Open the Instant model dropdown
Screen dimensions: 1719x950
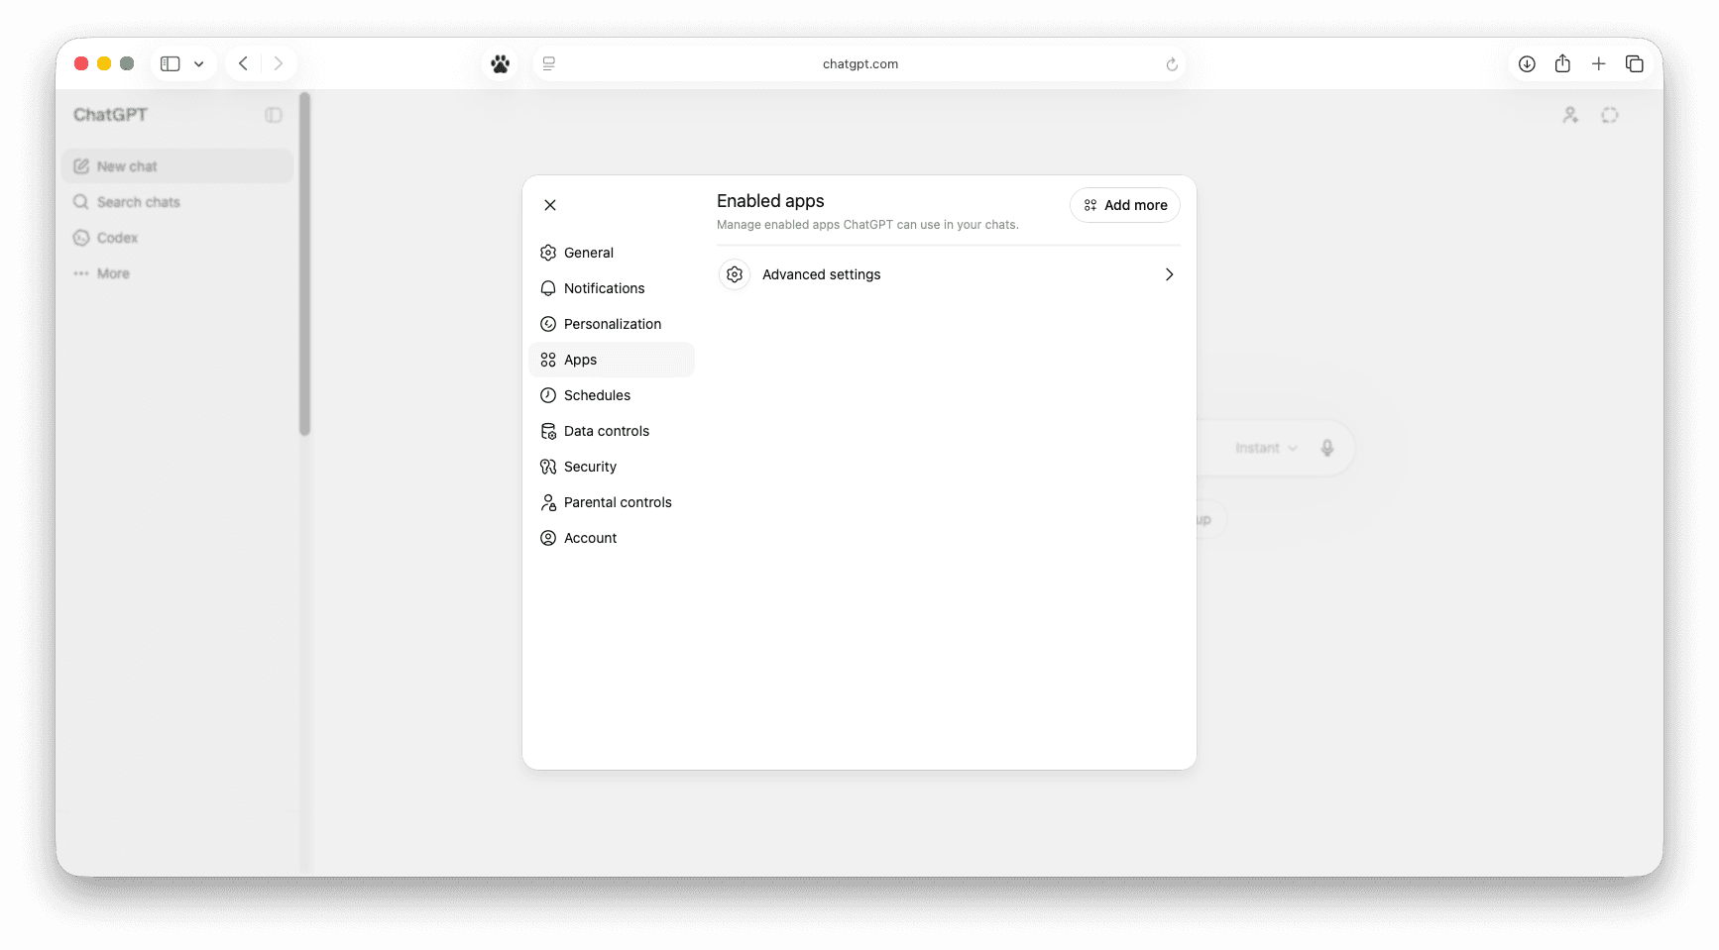point(1266,448)
